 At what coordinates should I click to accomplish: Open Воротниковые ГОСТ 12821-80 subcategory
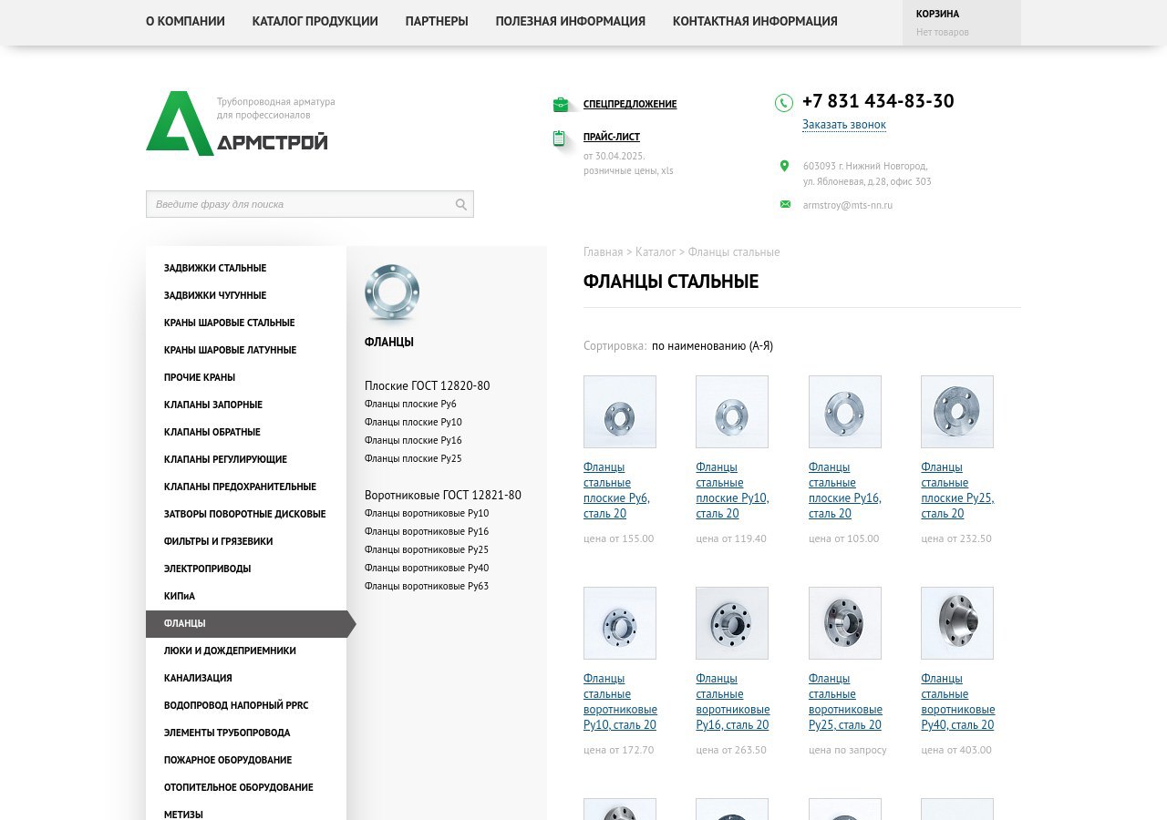(443, 496)
